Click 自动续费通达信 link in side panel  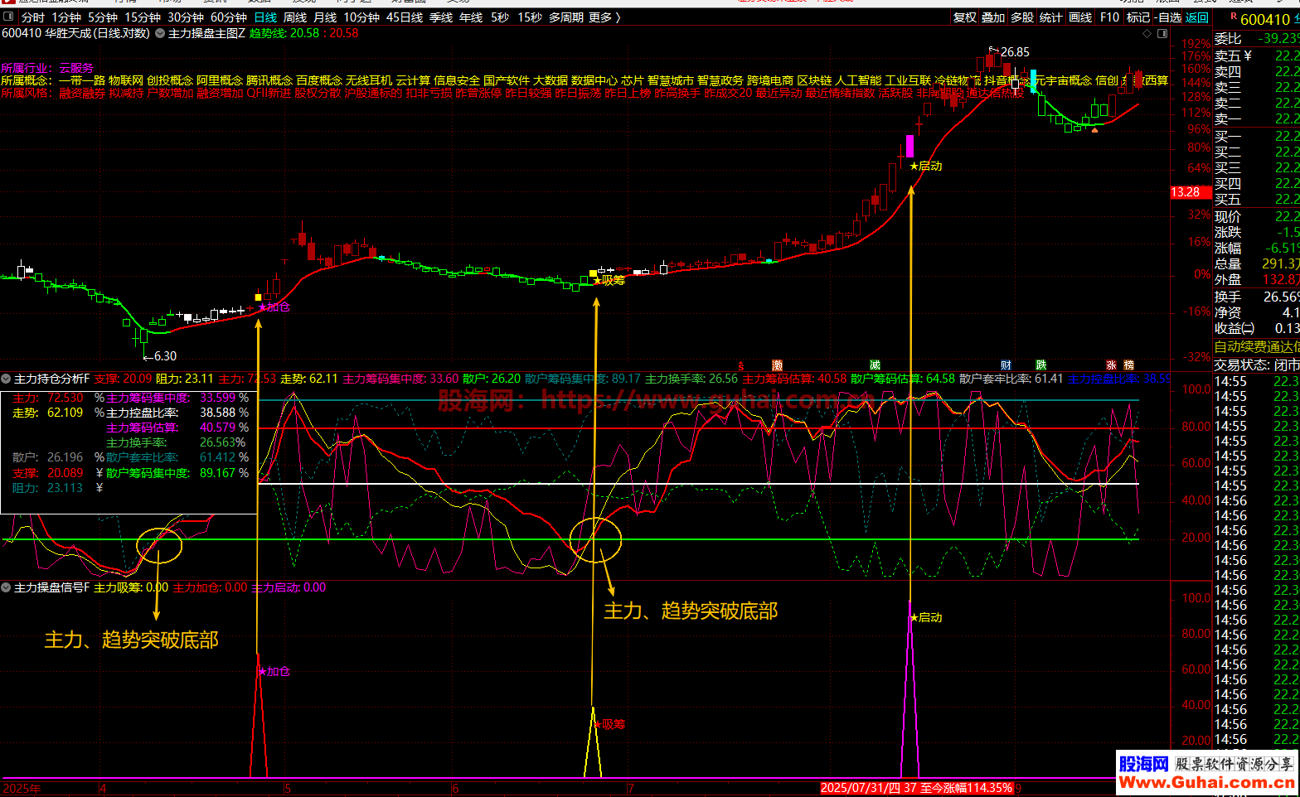(1257, 347)
